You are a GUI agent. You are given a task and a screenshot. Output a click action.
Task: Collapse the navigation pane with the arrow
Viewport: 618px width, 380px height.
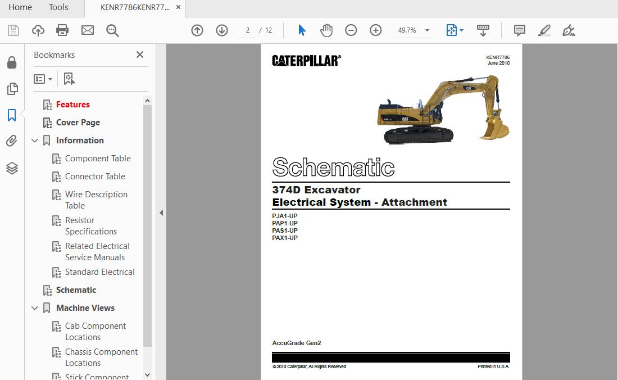pyautogui.click(x=161, y=213)
